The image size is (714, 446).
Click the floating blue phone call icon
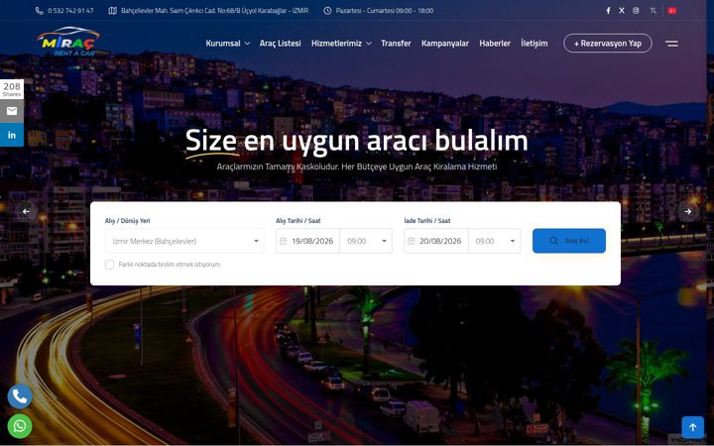point(20,396)
